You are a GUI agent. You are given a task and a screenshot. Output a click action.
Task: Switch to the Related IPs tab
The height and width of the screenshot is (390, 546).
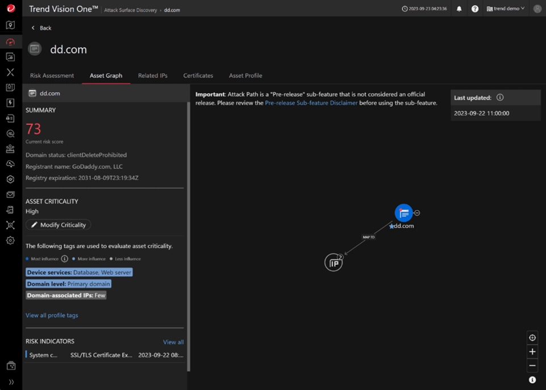[x=152, y=76]
